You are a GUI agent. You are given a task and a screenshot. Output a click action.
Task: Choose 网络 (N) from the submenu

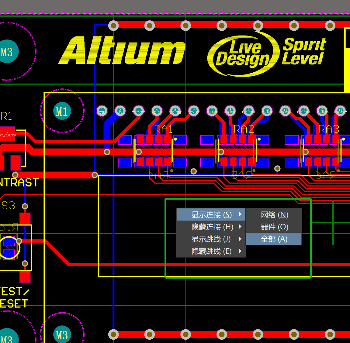(274, 215)
